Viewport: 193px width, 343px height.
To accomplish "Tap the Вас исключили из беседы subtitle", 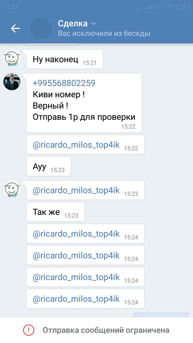I will (104, 33).
